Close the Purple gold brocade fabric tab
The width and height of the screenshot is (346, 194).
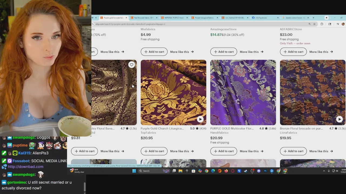click(126, 18)
